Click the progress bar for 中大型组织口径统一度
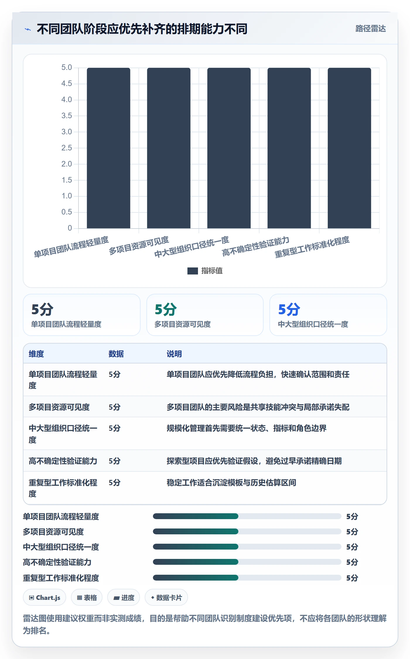This screenshot has height=659, width=410. tap(247, 547)
